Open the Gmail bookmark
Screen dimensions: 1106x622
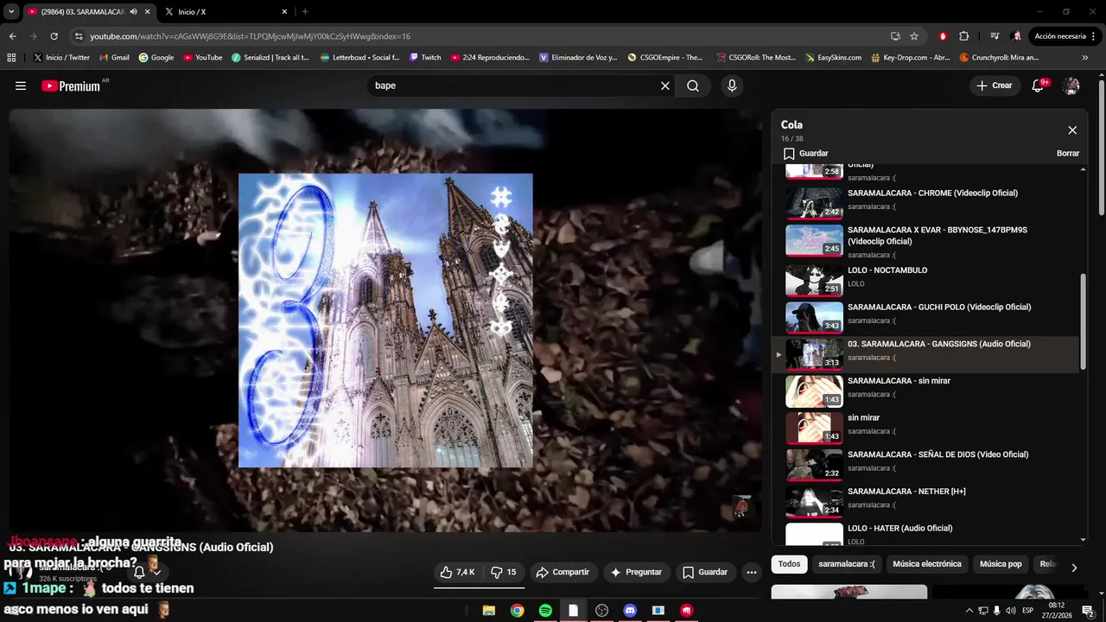(114, 58)
